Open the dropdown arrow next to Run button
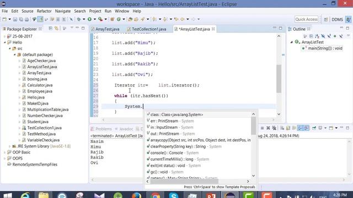353x198 pixels. (95, 19)
